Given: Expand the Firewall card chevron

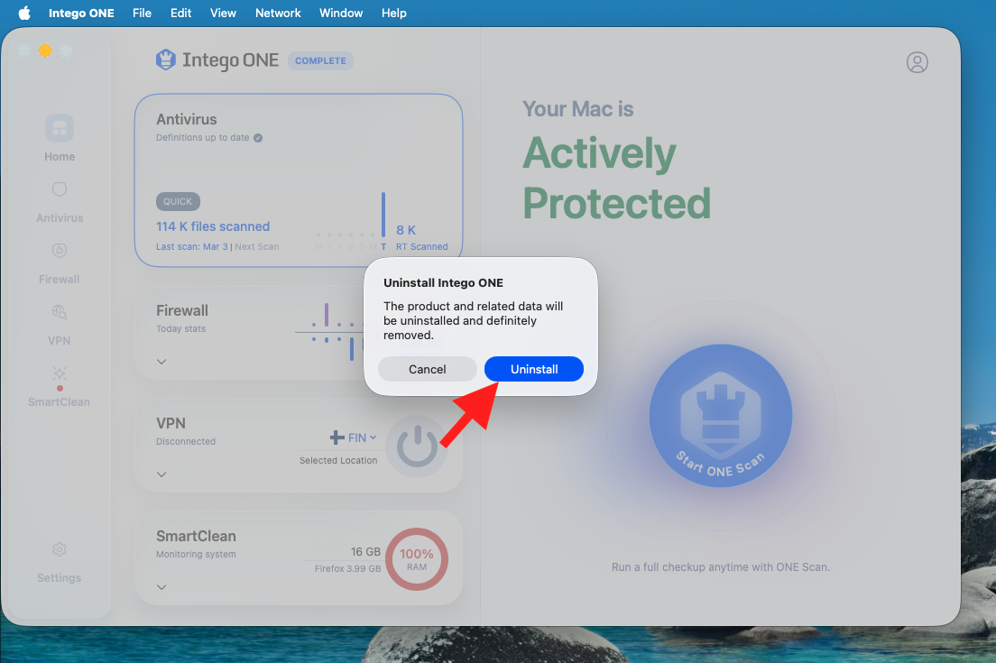Looking at the screenshot, I should (161, 362).
